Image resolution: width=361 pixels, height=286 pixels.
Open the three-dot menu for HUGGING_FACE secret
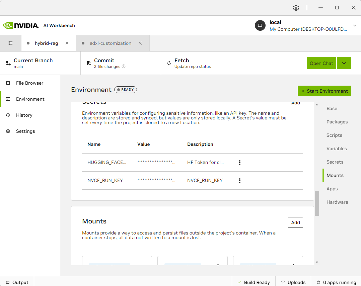[240, 163]
